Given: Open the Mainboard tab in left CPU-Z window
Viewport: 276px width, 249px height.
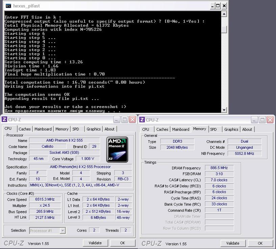Looking at the screenshot, I should (x=43, y=129).
